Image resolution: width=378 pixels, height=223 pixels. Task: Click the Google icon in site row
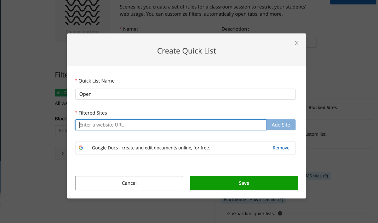point(81,148)
